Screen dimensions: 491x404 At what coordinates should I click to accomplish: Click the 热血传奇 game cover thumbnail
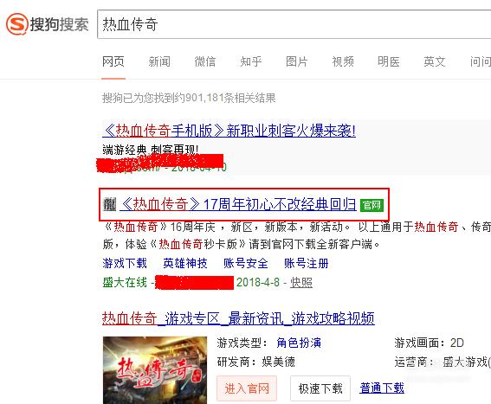(155, 370)
